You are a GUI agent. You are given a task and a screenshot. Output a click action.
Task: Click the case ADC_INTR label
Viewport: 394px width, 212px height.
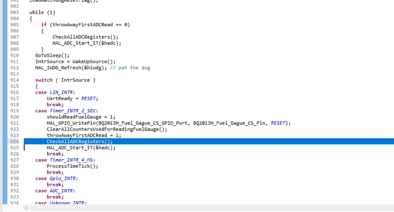(55, 190)
